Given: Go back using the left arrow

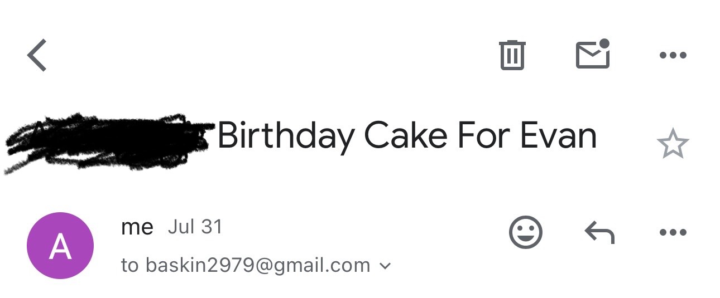Looking at the screenshot, I should click(37, 55).
